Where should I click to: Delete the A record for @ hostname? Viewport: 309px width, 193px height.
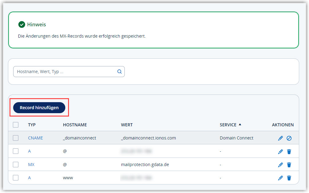pyautogui.click(x=289, y=151)
